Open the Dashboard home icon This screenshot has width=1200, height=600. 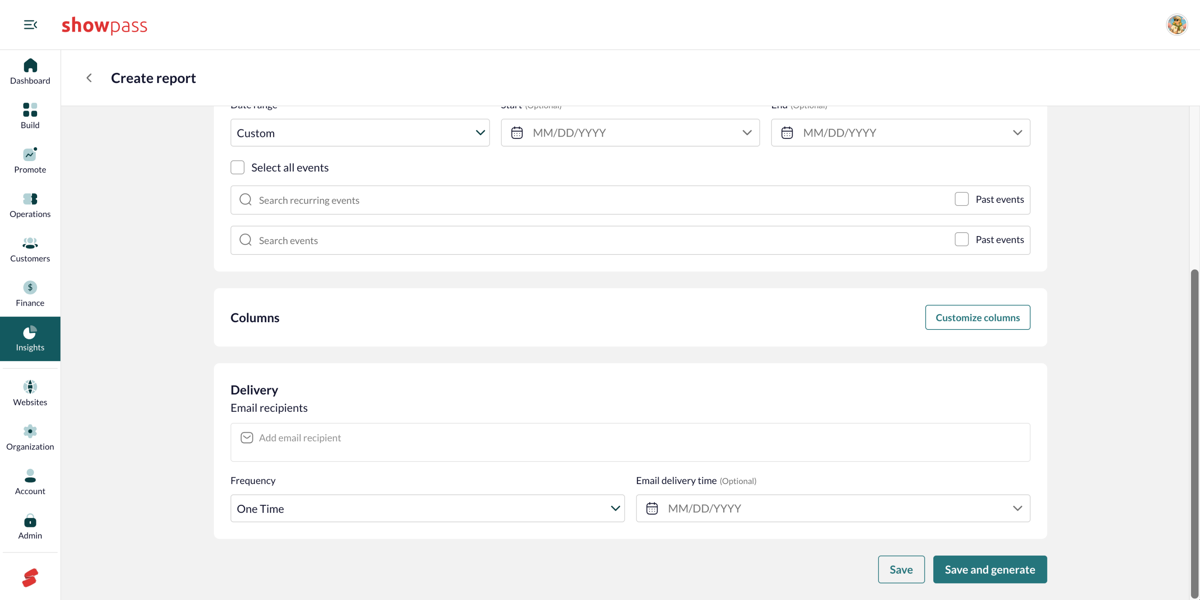(x=30, y=66)
